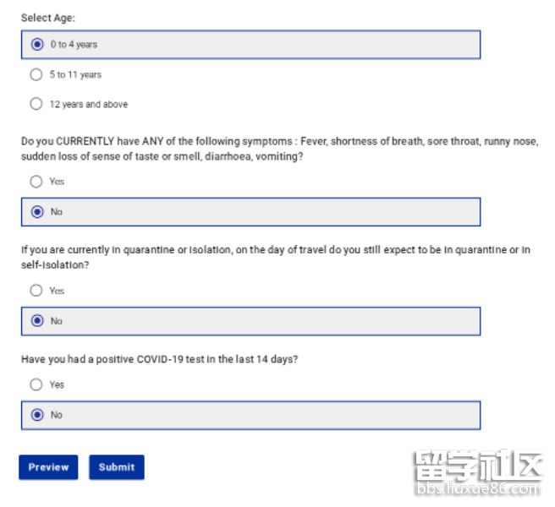Select No for positive COVID-19 test question

[36, 415]
